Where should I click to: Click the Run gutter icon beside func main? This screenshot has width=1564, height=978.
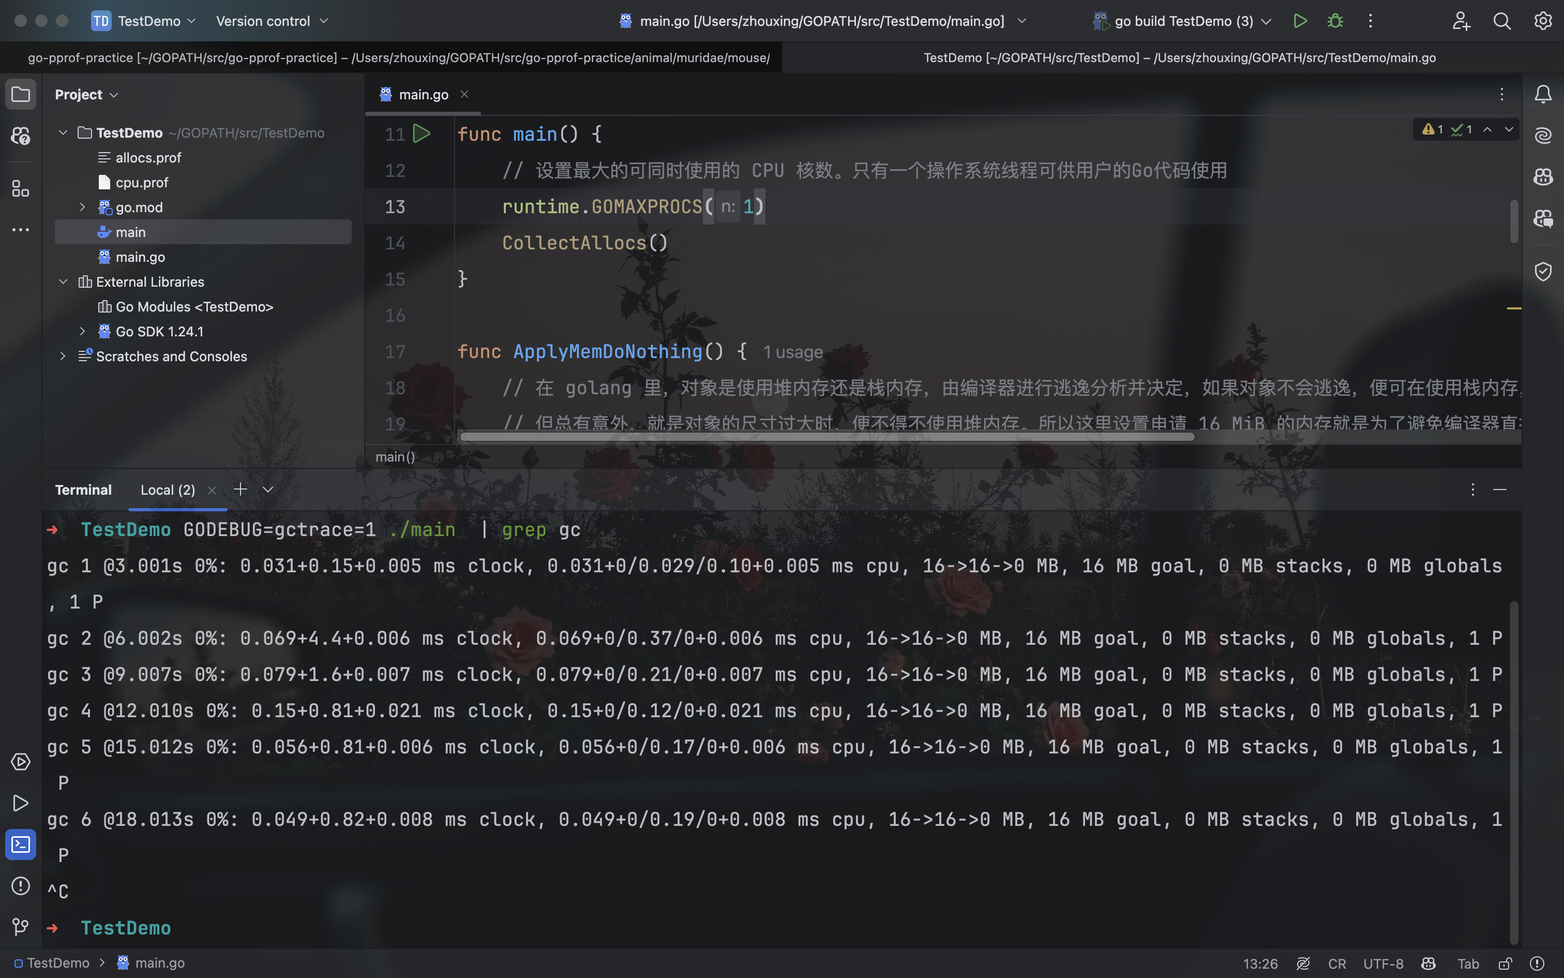click(422, 134)
